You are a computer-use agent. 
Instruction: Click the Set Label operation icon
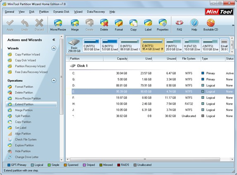click(x=10, y=128)
